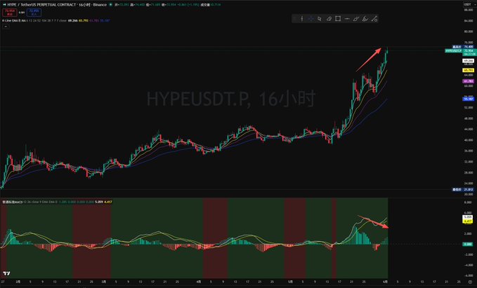Click the MACD 5.059 value tag
This screenshot has width=477, height=288.
[468, 217]
